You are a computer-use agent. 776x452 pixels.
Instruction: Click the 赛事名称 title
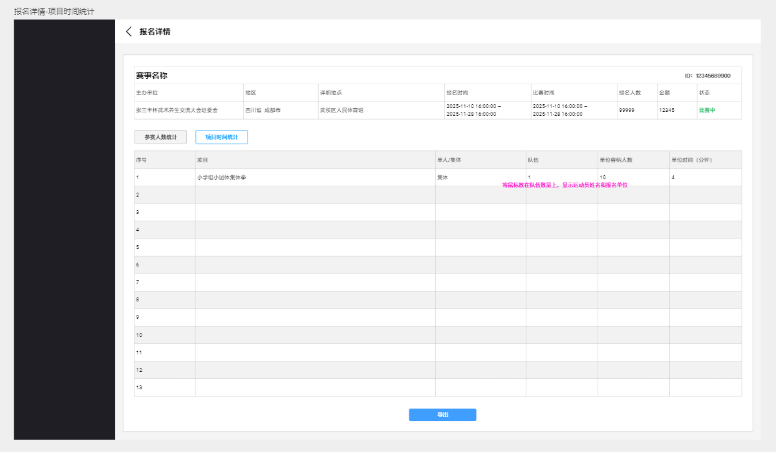(152, 76)
